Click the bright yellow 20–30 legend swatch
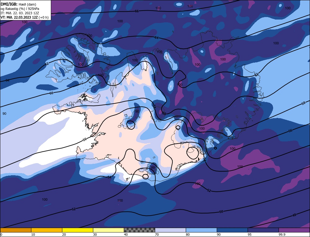310x237 pixels. point(78,230)
